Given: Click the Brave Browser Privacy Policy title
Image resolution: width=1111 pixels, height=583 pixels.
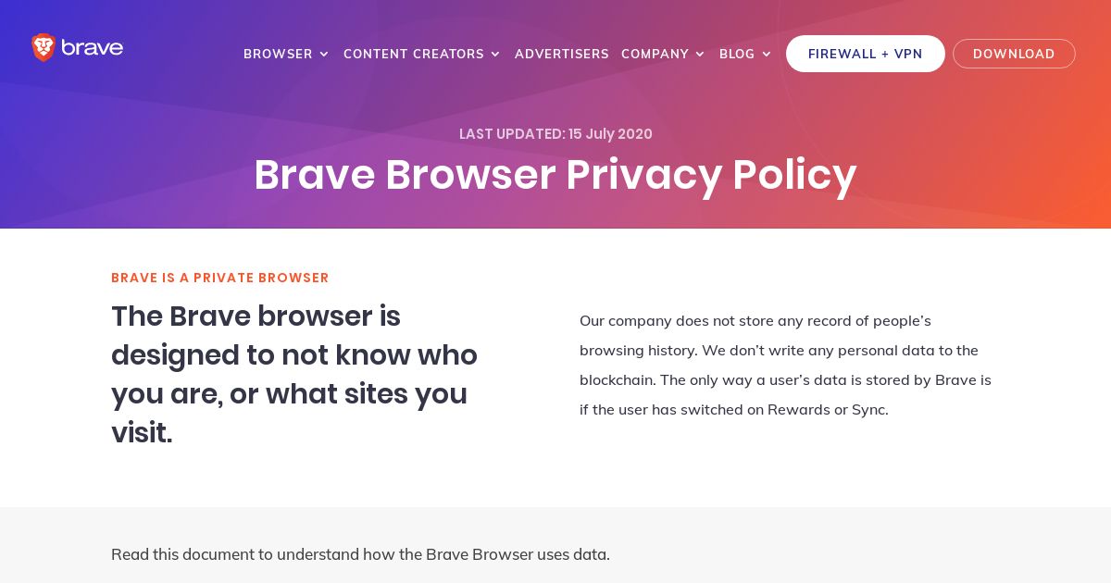Looking at the screenshot, I should [555, 175].
